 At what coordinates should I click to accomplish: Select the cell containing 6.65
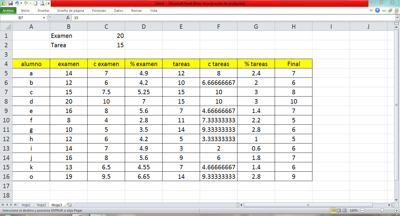pos(143,177)
